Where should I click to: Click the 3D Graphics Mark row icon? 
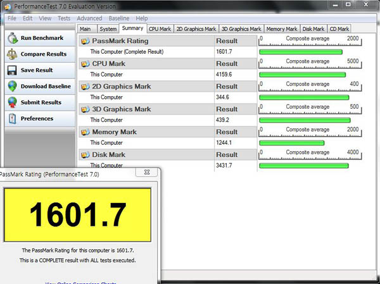point(85,109)
